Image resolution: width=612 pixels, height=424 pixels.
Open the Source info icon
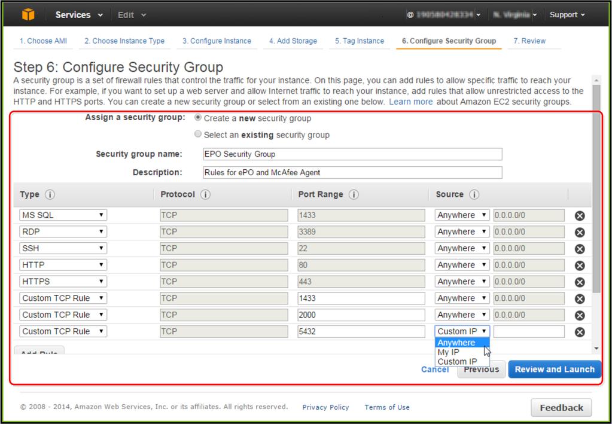[x=474, y=194]
